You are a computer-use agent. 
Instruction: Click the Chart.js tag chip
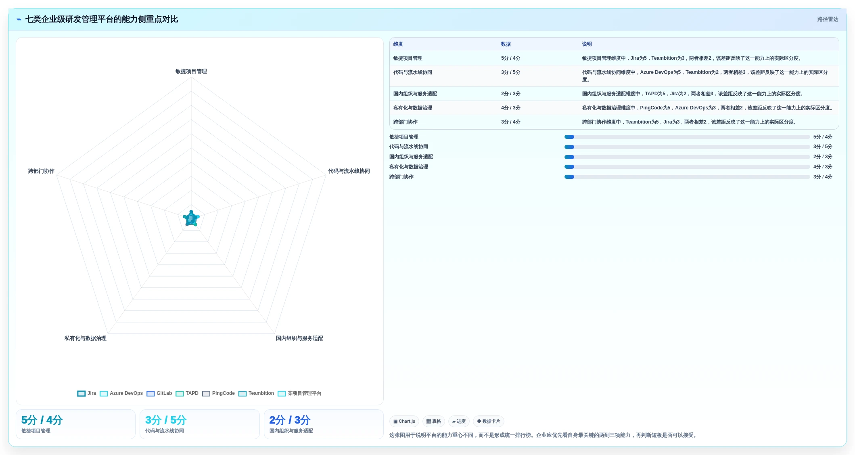[404, 421]
